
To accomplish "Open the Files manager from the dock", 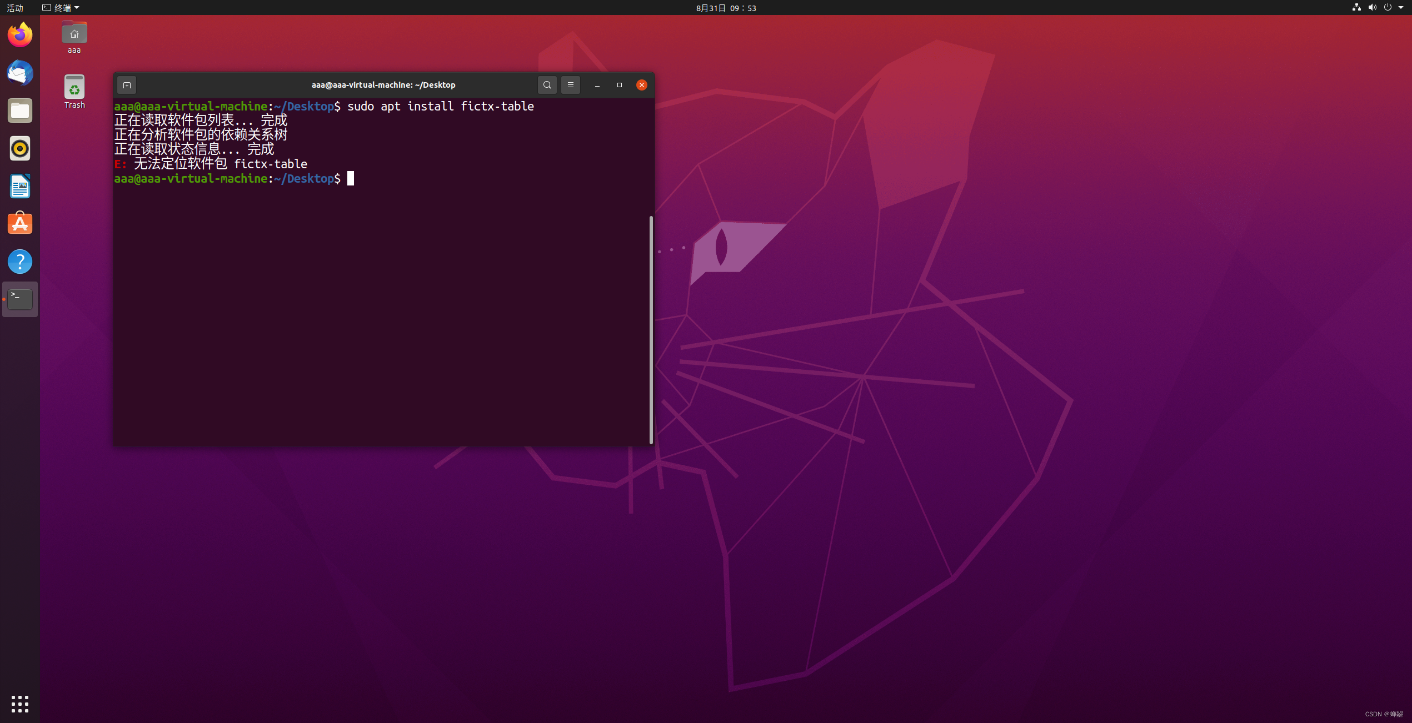I will coord(20,111).
